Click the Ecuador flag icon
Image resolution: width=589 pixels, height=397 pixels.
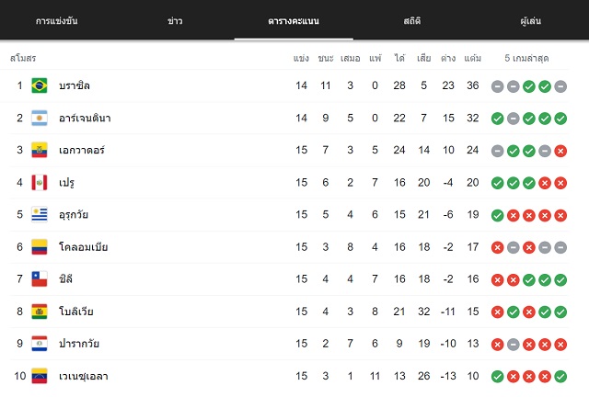coord(40,150)
